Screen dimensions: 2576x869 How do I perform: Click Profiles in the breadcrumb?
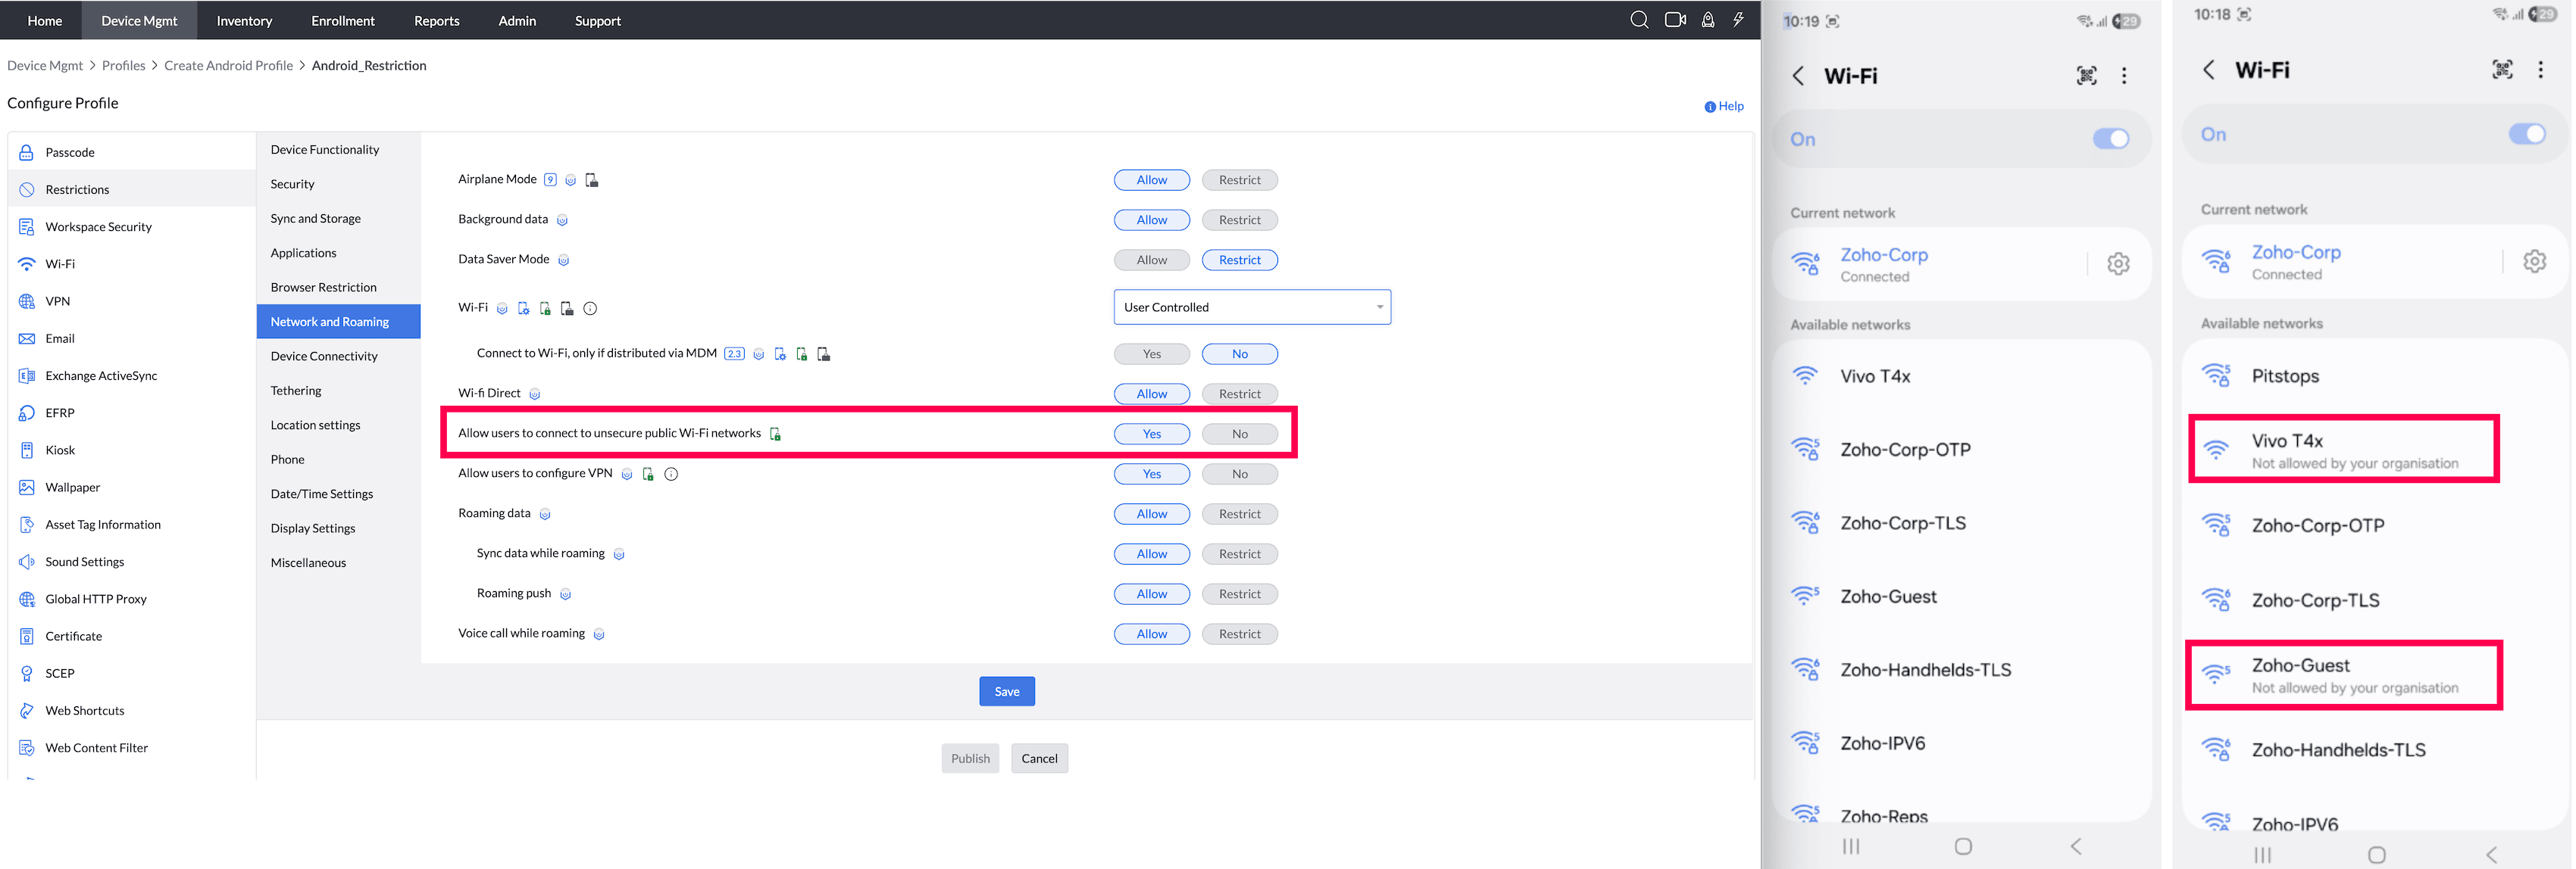[123, 66]
